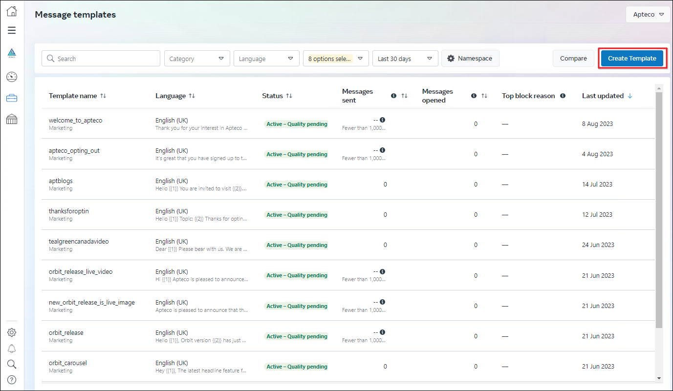Screen dimensions: 673x391
Task: Click the Top block reason header text
Action: click(x=528, y=96)
